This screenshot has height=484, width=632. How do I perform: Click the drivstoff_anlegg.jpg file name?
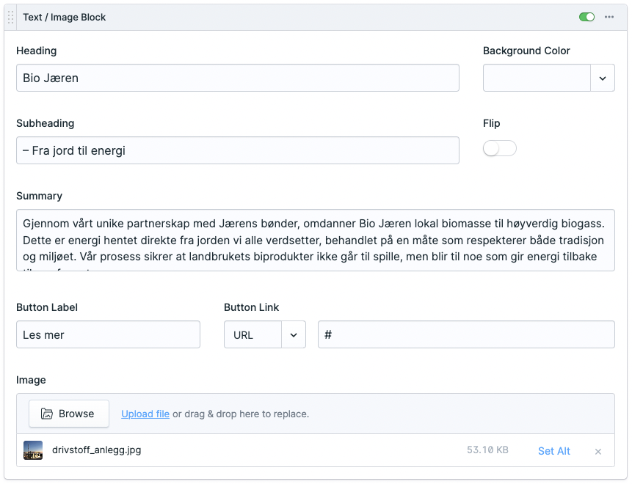click(x=97, y=450)
